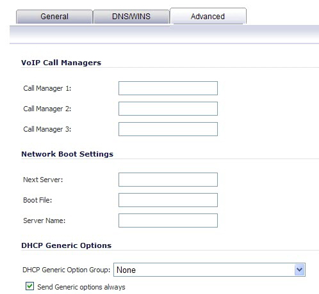The image size is (319, 294).
Task: Click the dropdown arrow beside None
Action: 299,270
